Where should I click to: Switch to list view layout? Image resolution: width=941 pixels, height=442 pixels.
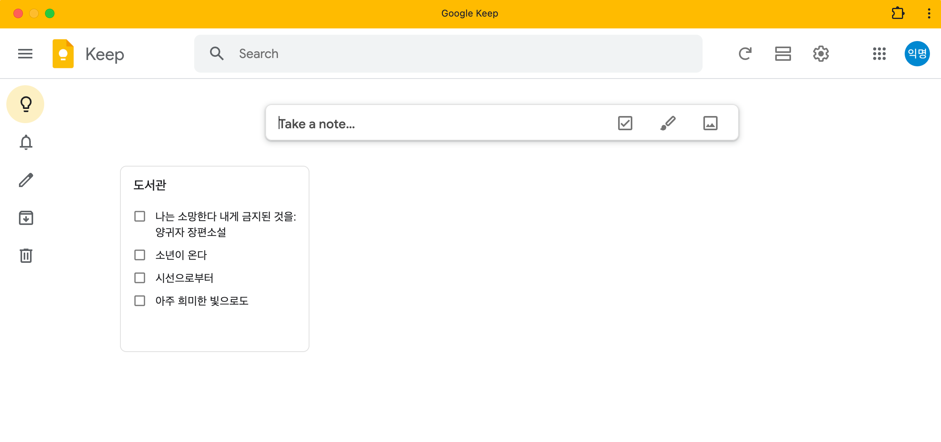tap(783, 54)
